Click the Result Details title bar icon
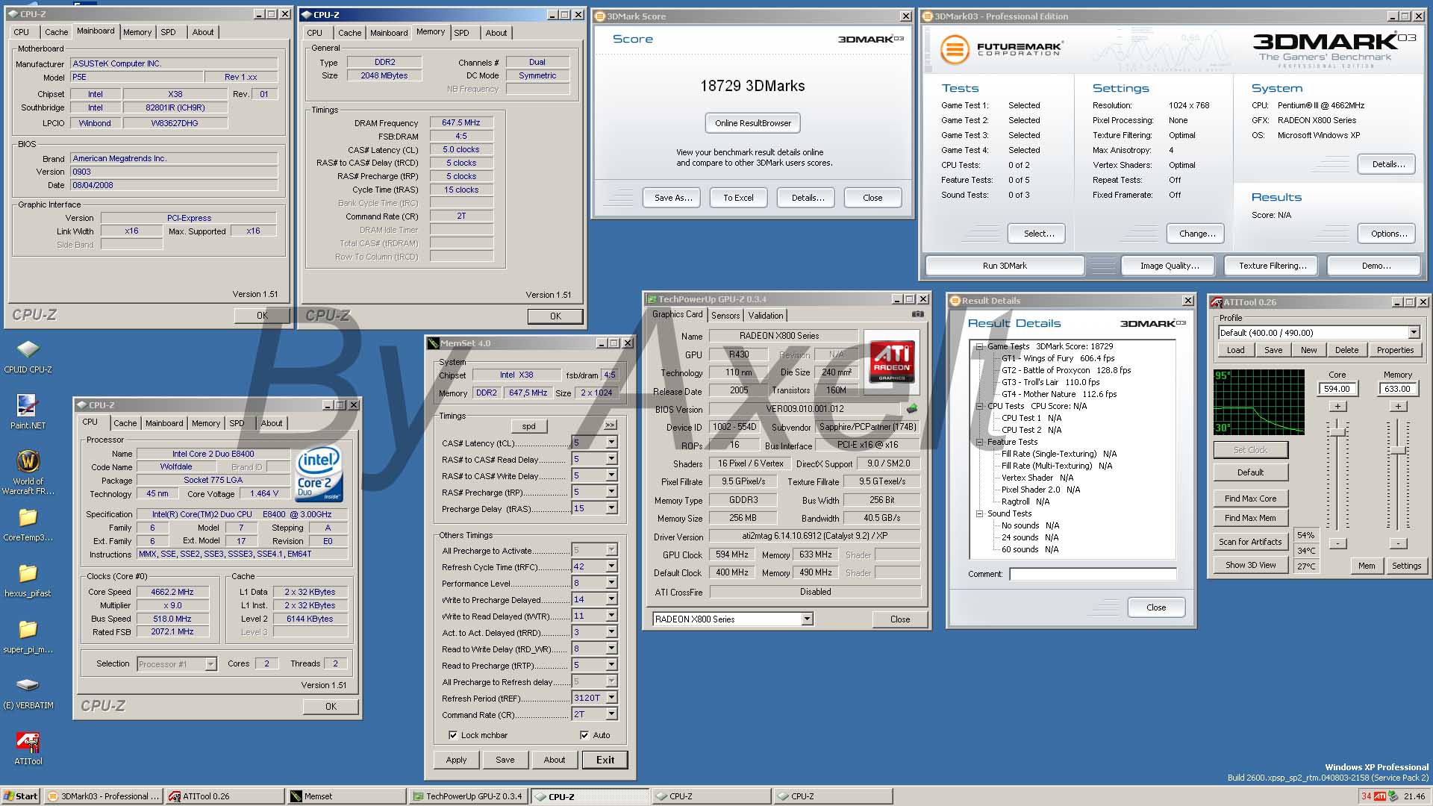The height and width of the screenshot is (806, 1433). [x=955, y=301]
